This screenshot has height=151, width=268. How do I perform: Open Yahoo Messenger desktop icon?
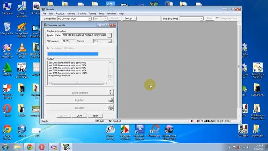coord(7,51)
